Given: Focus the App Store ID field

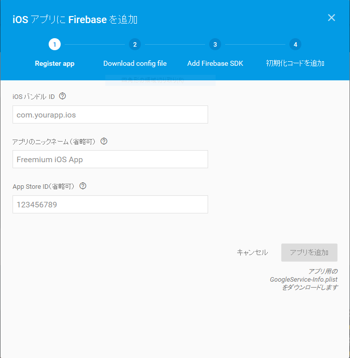Looking at the screenshot, I should pos(110,204).
